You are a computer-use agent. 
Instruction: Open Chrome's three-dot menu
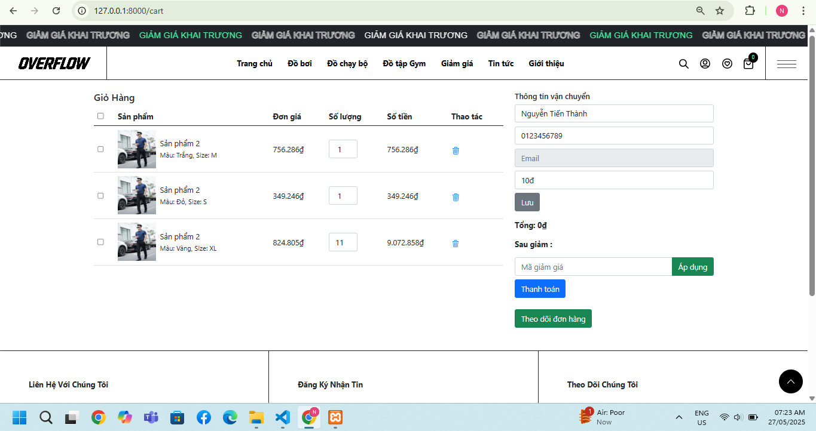click(803, 11)
